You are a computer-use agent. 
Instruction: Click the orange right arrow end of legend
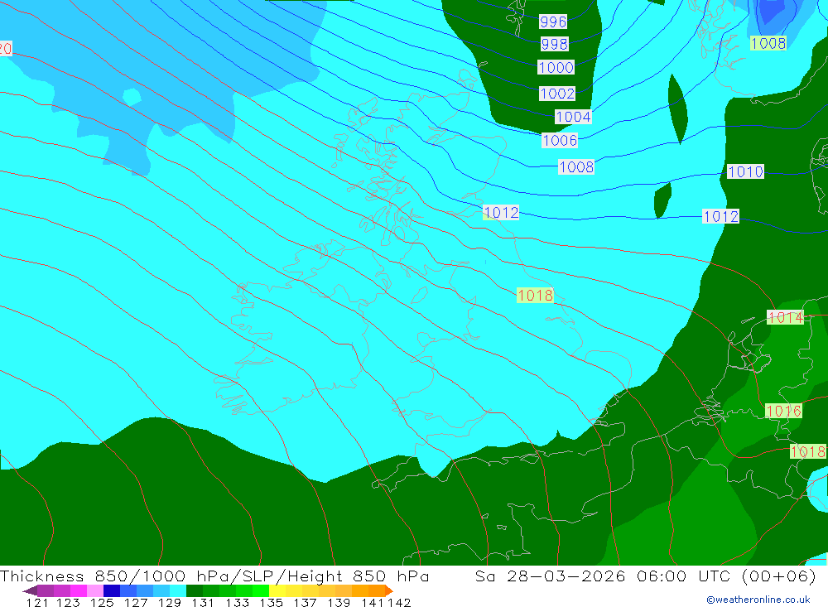coord(388,590)
